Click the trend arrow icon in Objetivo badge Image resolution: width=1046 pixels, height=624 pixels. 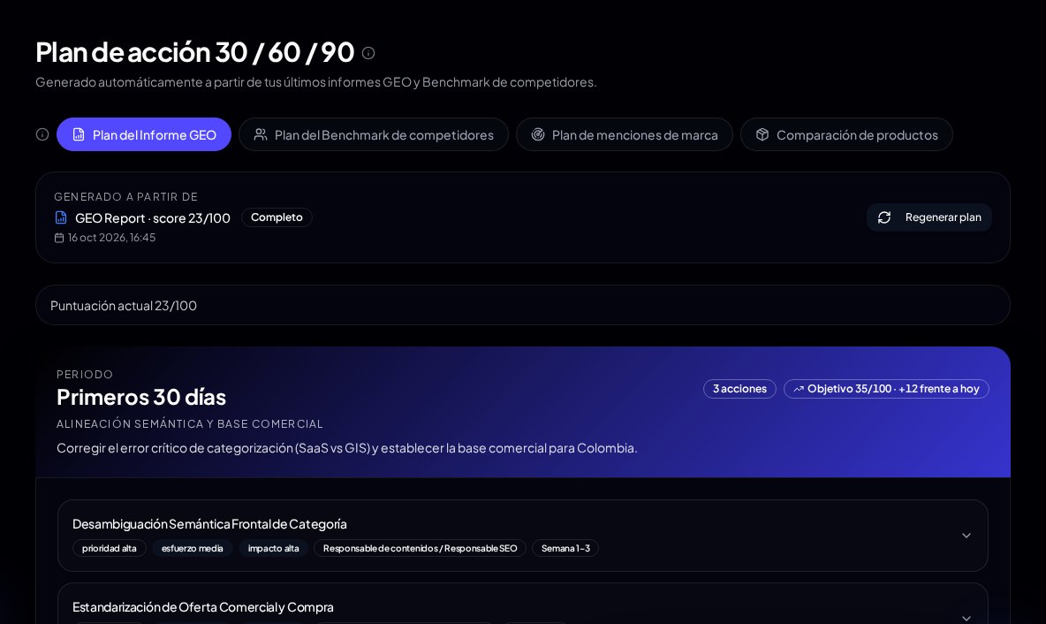click(799, 389)
